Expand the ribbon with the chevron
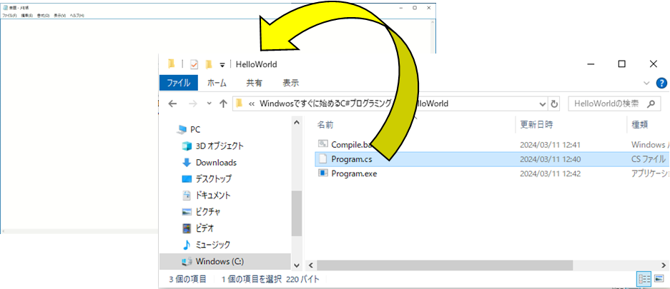The image size is (670, 289). (646, 83)
